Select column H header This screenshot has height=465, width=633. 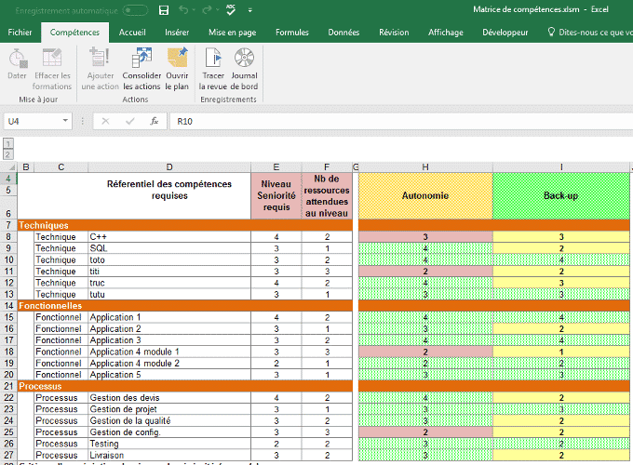(425, 167)
